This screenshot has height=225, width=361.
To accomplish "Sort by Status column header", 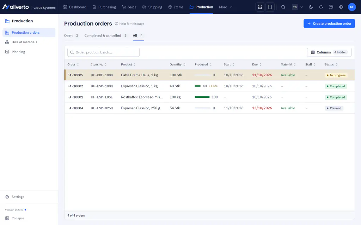I will [331, 65].
